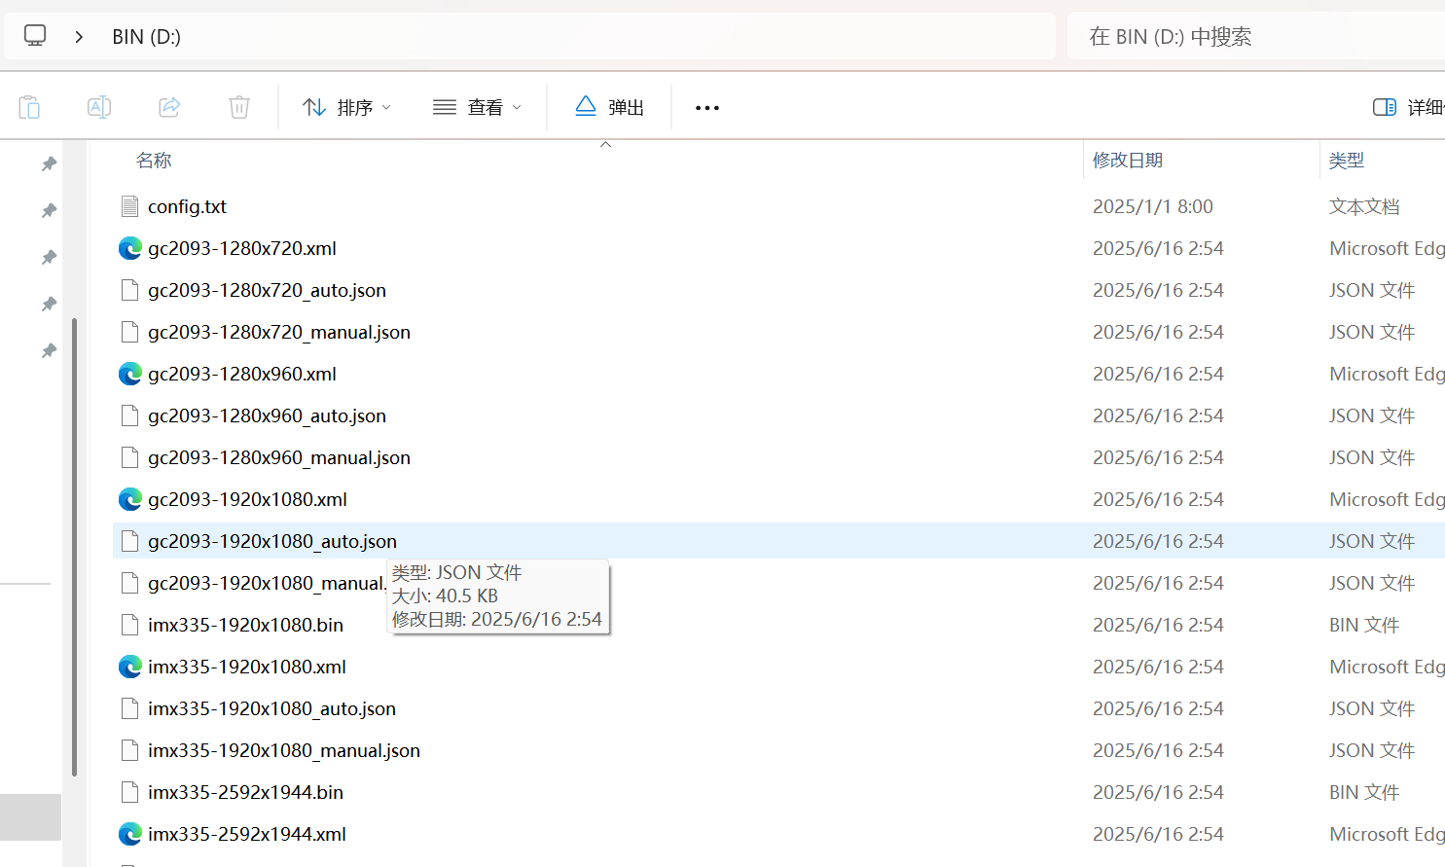This screenshot has width=1445, height=867.
Task: Click the This PC monitor icon in address bar
Action: pyautogui.click(x=35, y=36)
